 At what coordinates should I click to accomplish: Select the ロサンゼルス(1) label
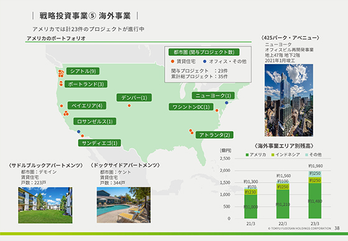[94, 121]
